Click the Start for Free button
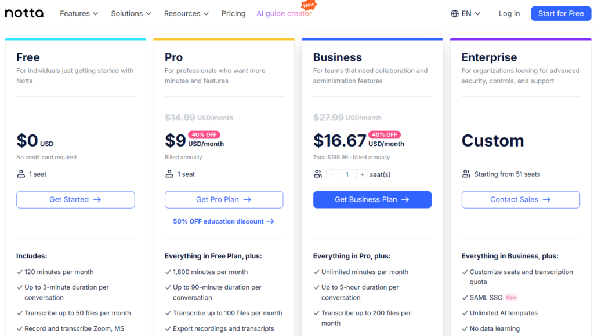Image resolution: width=594 pixels, height=336 pixels. pyautogui.click(x=561, y=14)
